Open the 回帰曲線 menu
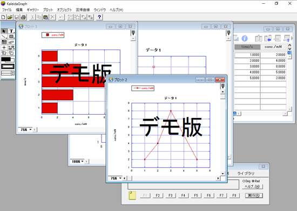The height and width of the screenshot is (211, 297). (x=83, y=10)
